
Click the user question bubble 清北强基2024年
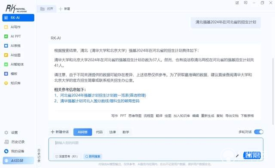[x=226, y=22]
